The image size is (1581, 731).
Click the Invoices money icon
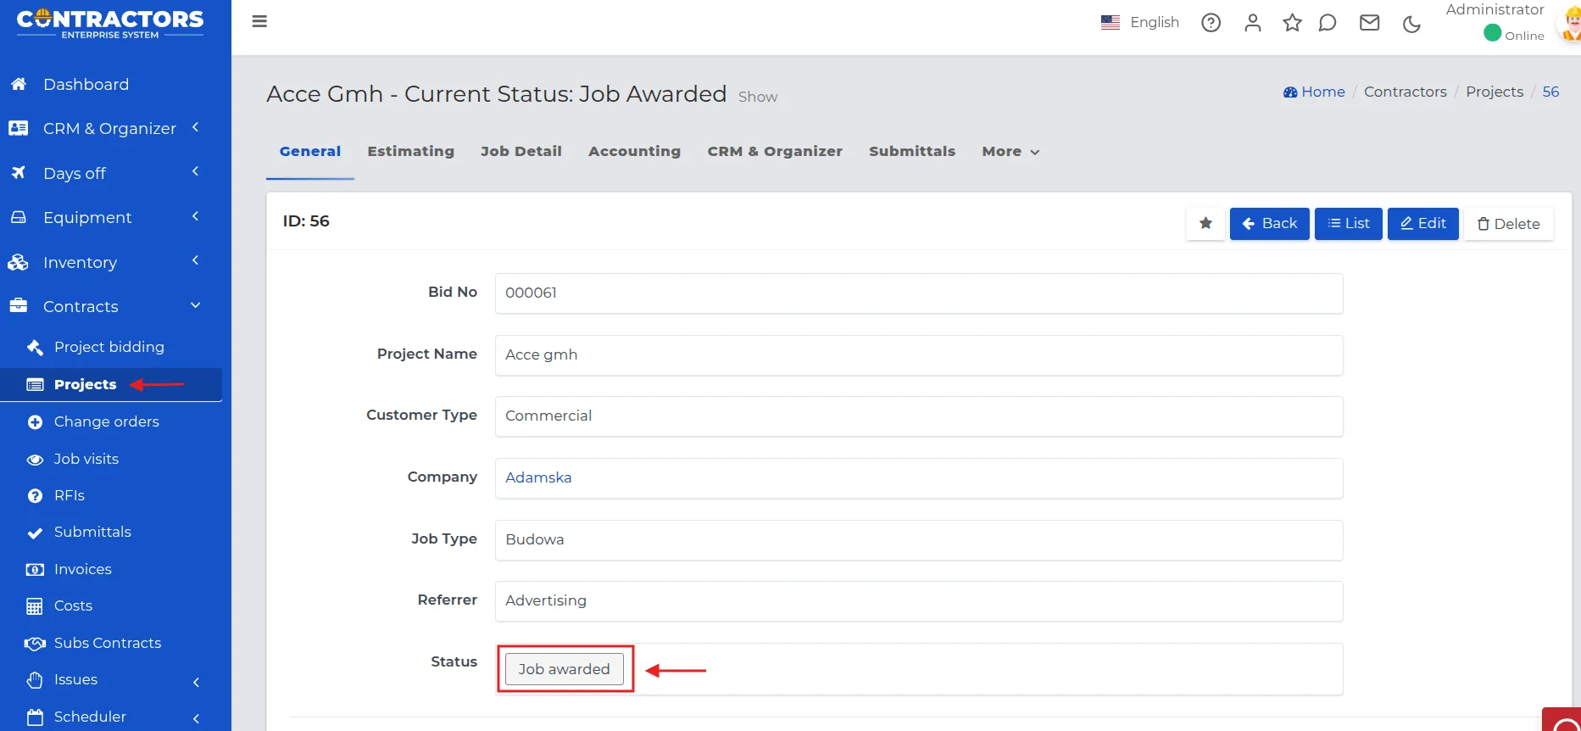click(x=35, y=569)
